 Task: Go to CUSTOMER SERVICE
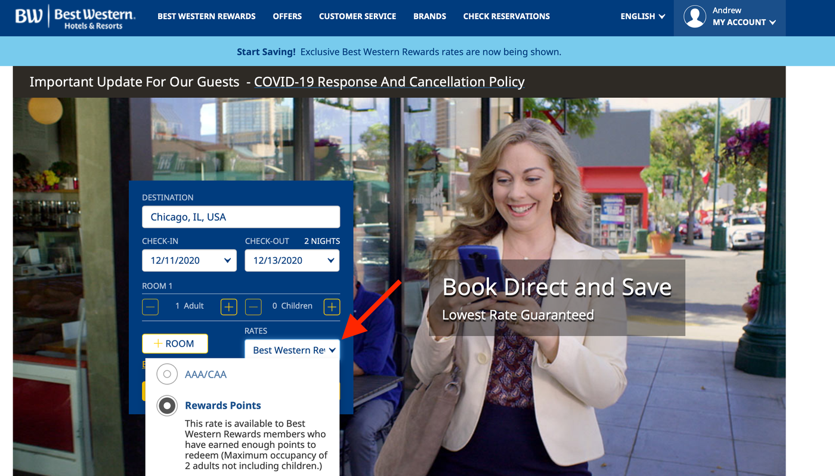(x=357, y=16)
